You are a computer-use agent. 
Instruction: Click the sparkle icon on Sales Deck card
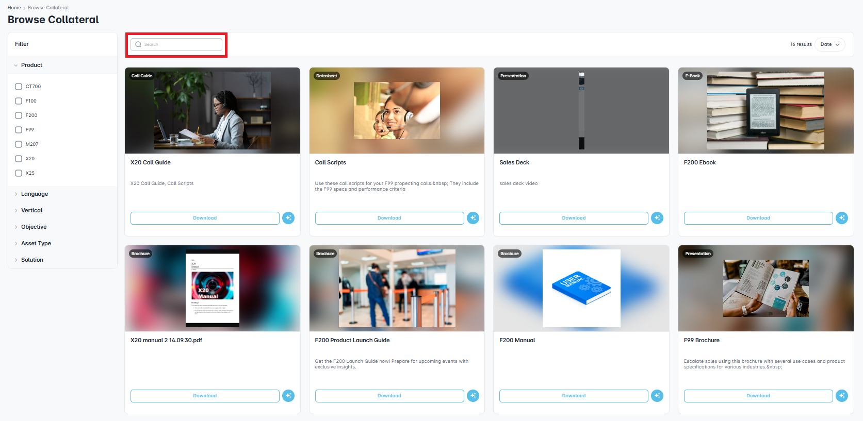tap(657, 218)
